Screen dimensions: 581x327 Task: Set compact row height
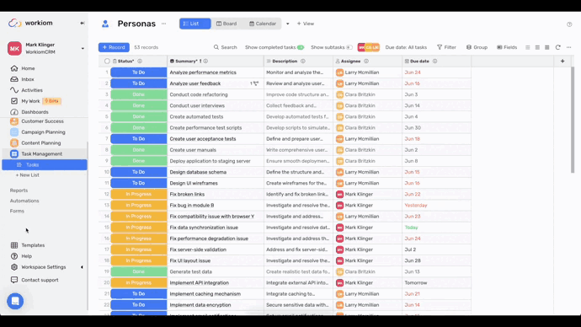point(528,47)
